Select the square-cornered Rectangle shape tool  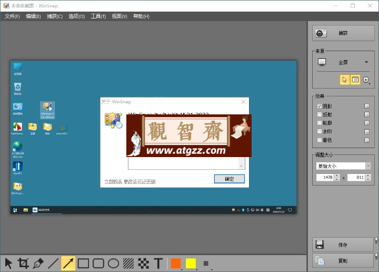83,263
